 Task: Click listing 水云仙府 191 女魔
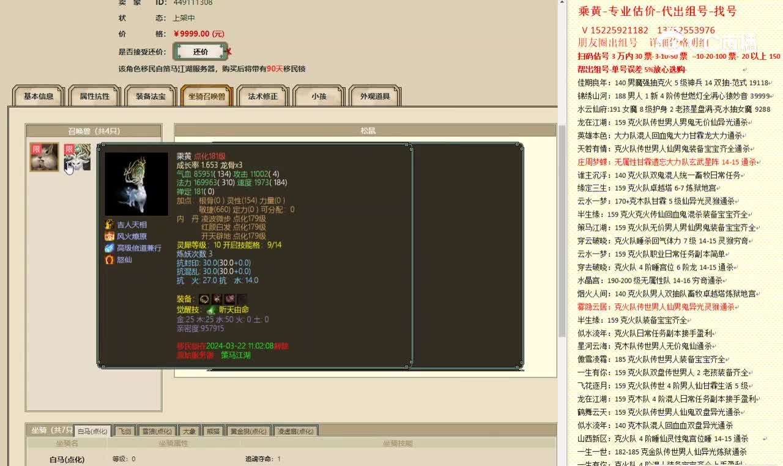[674, 109]
